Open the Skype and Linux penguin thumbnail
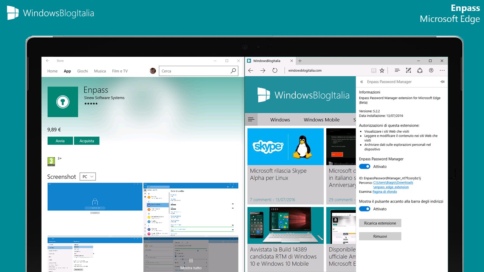The image size is (484, 272). [285, 147]
